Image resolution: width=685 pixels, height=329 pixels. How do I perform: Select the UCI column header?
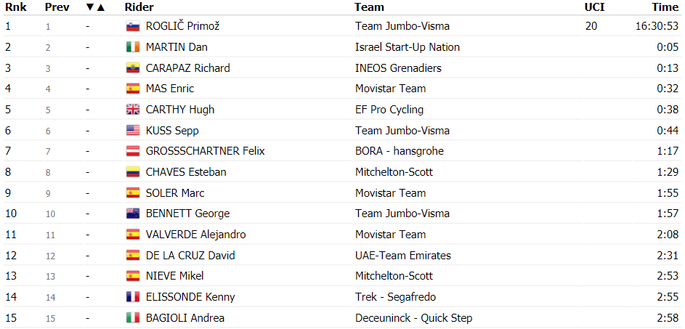coord(593,7)
